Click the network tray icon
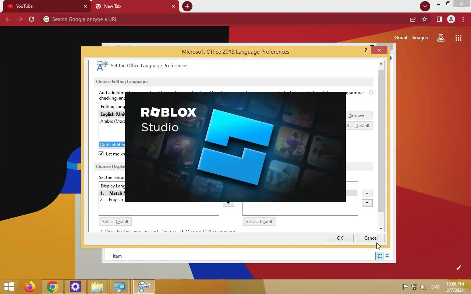This screenshot has height=294, width=471. point(414,287)
